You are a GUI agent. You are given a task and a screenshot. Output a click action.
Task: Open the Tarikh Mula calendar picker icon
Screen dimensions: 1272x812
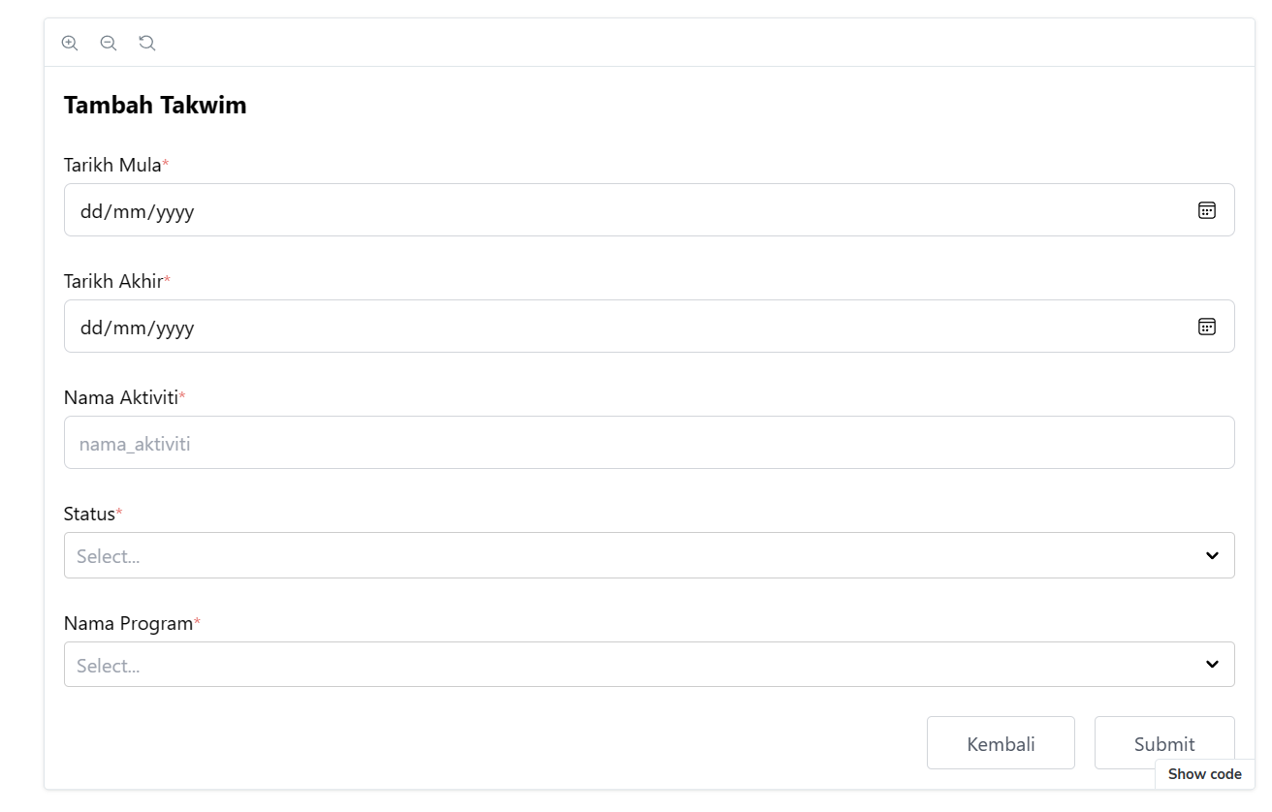[x=1206, y=210]
